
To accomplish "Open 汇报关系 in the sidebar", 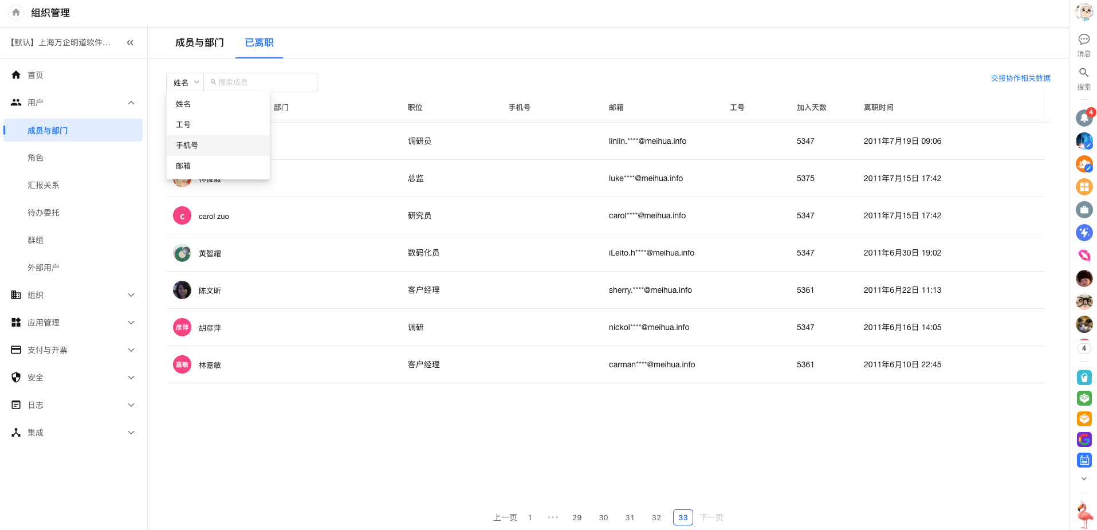I will click(x=44, y=185).
